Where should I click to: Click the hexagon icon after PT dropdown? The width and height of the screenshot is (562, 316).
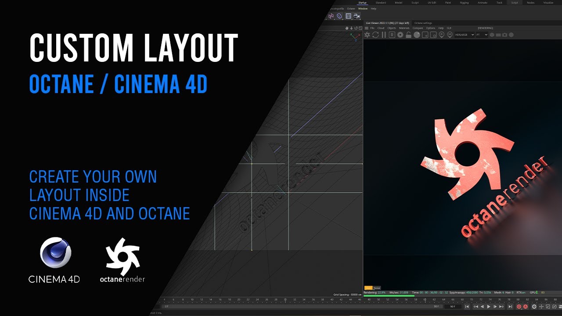pyautogui.click(x=492, y=35)
